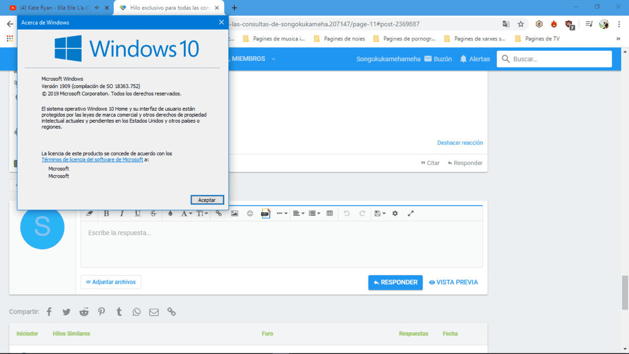Expand the editor to full screen
The height and width of the screenshot is (354, 629).
tap(411, 213)
